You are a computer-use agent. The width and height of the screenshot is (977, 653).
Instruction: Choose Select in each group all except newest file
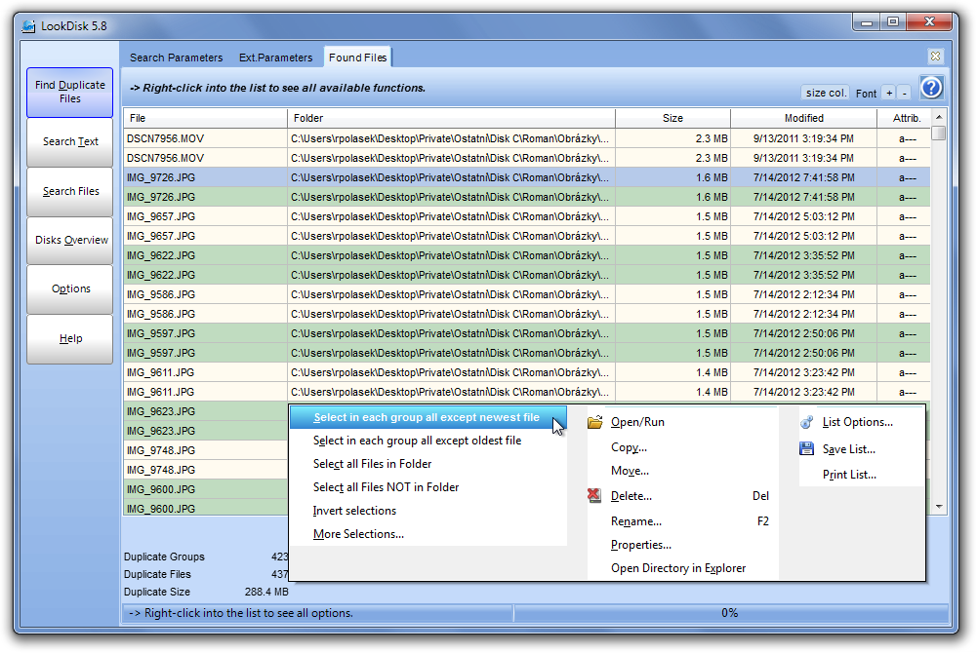pos(428,417)
